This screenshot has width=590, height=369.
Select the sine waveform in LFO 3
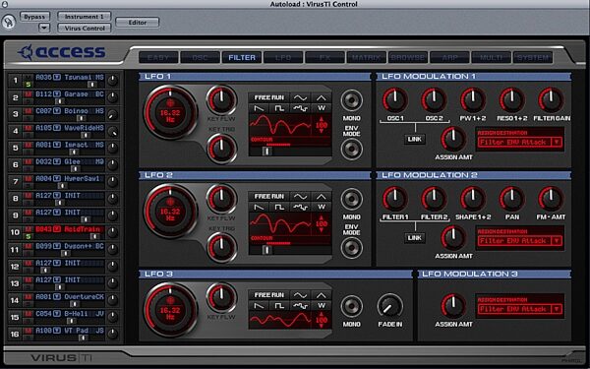[x=300, y=295]
